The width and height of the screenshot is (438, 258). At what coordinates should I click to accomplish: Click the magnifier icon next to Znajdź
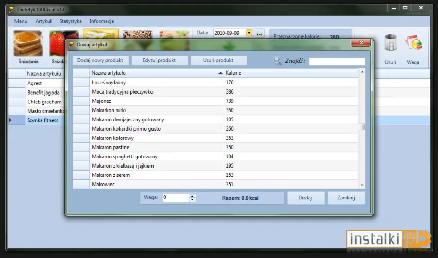click(x=277, y=61)
